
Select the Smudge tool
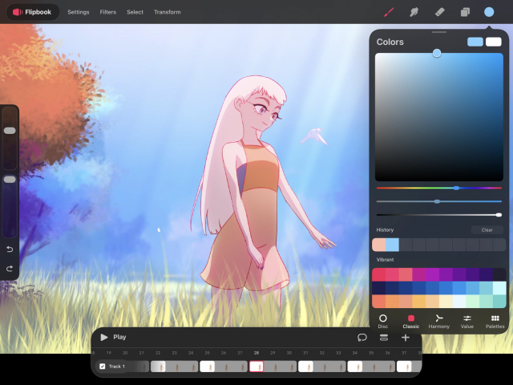tap(414, 12)
